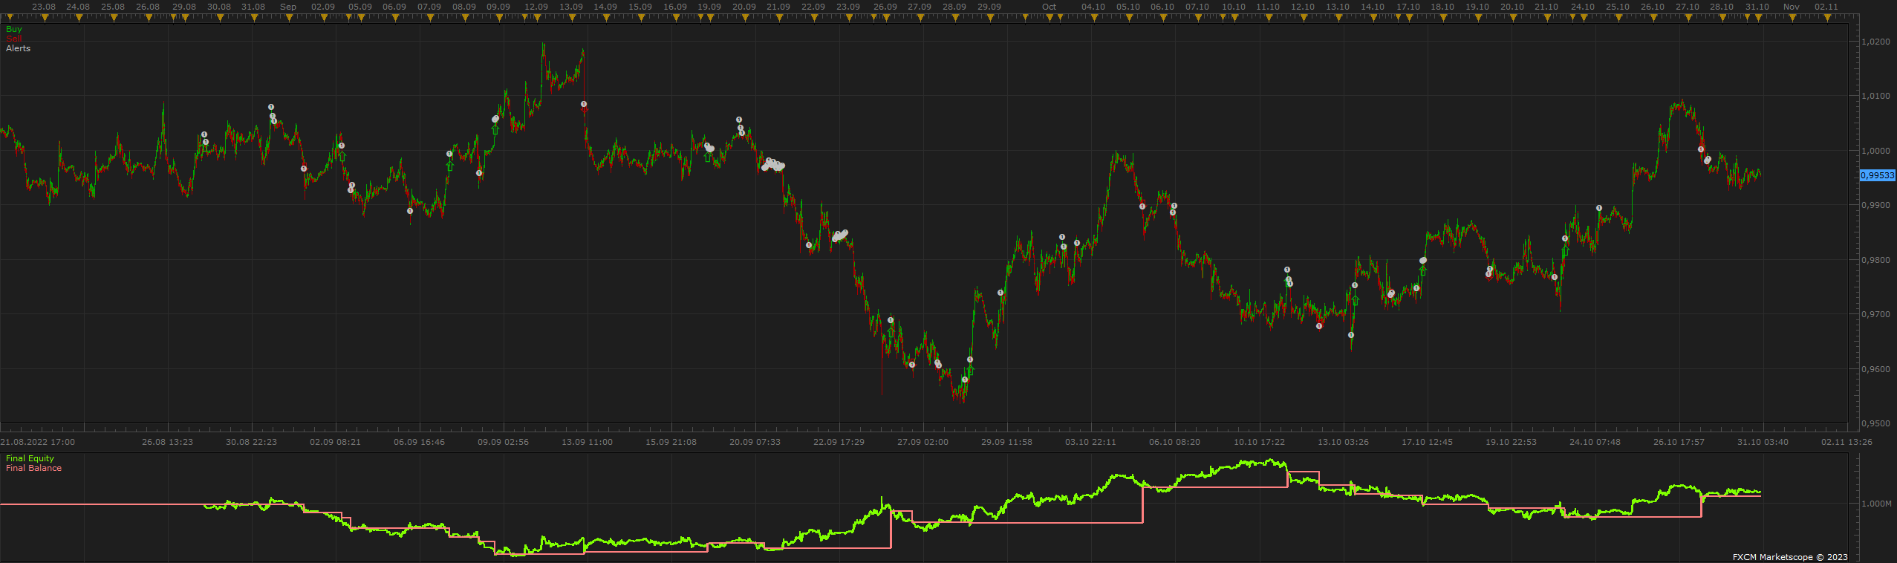
Task: Click the 26.08 13:23 time axis label
Action: (167, 442)
